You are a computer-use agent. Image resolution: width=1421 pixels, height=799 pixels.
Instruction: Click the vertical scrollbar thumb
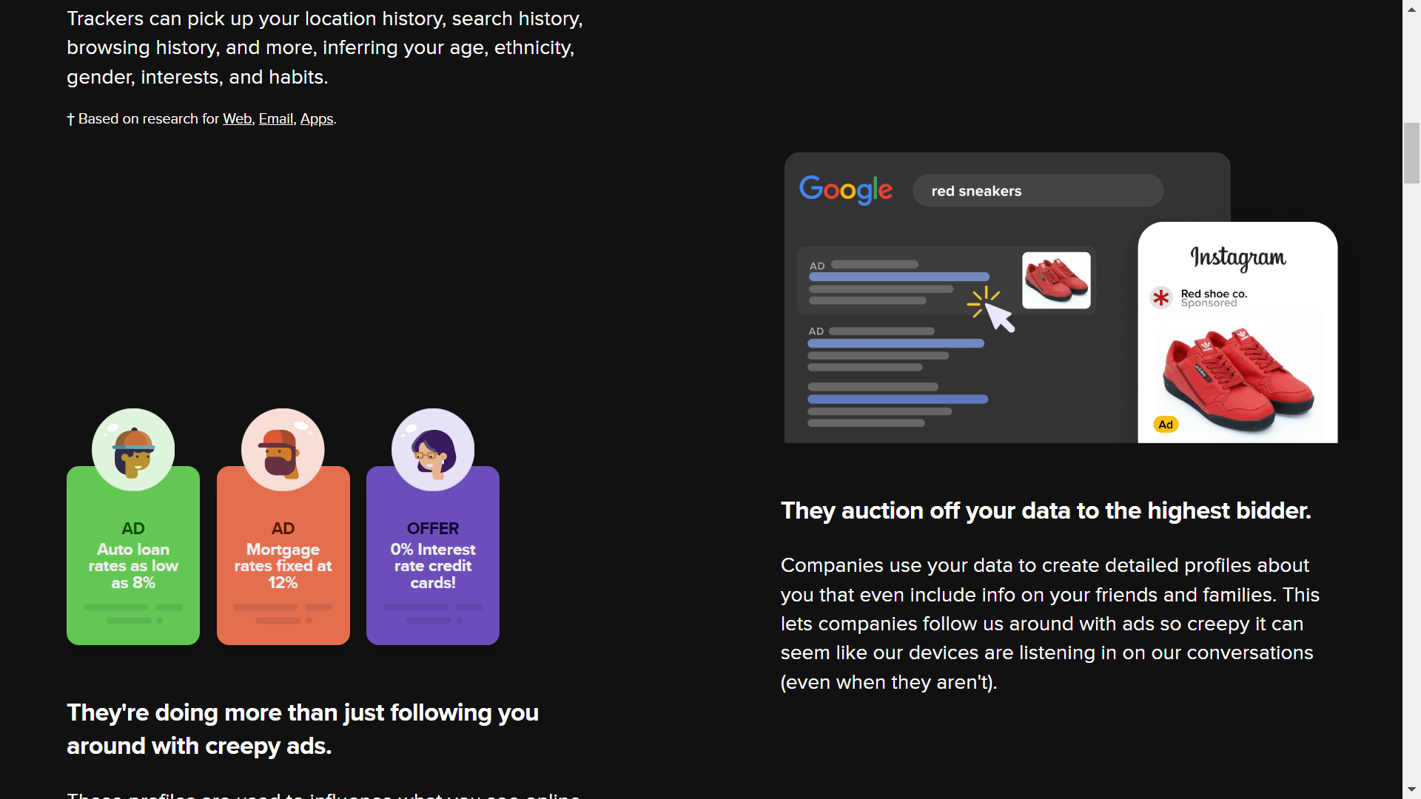1412,153
